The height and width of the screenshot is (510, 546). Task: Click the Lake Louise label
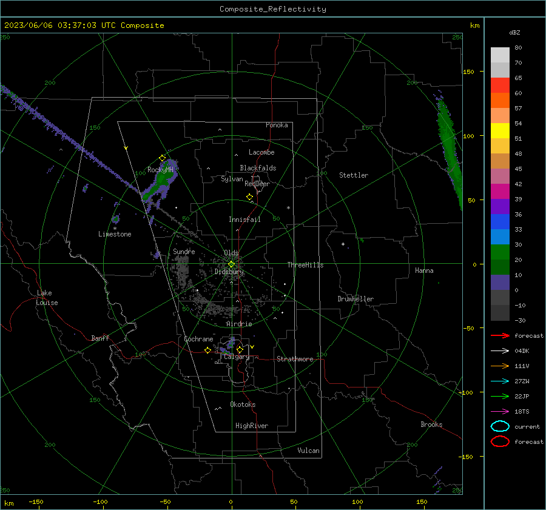[47, 298]
